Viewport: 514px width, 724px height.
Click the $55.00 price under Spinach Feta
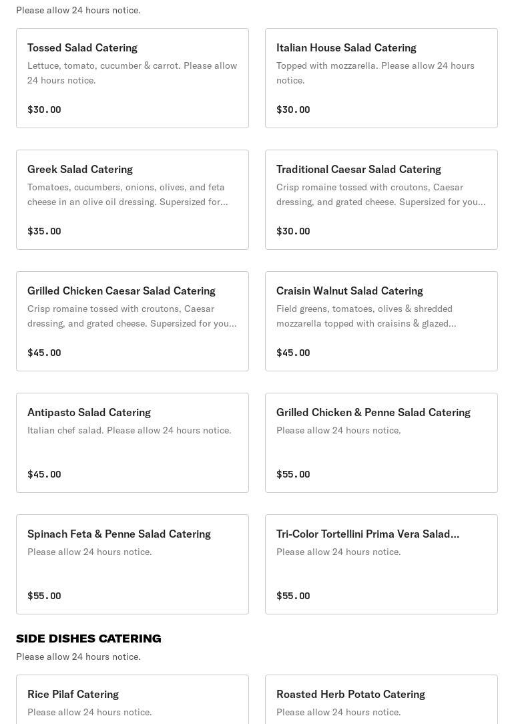click(x=44, y=596)
